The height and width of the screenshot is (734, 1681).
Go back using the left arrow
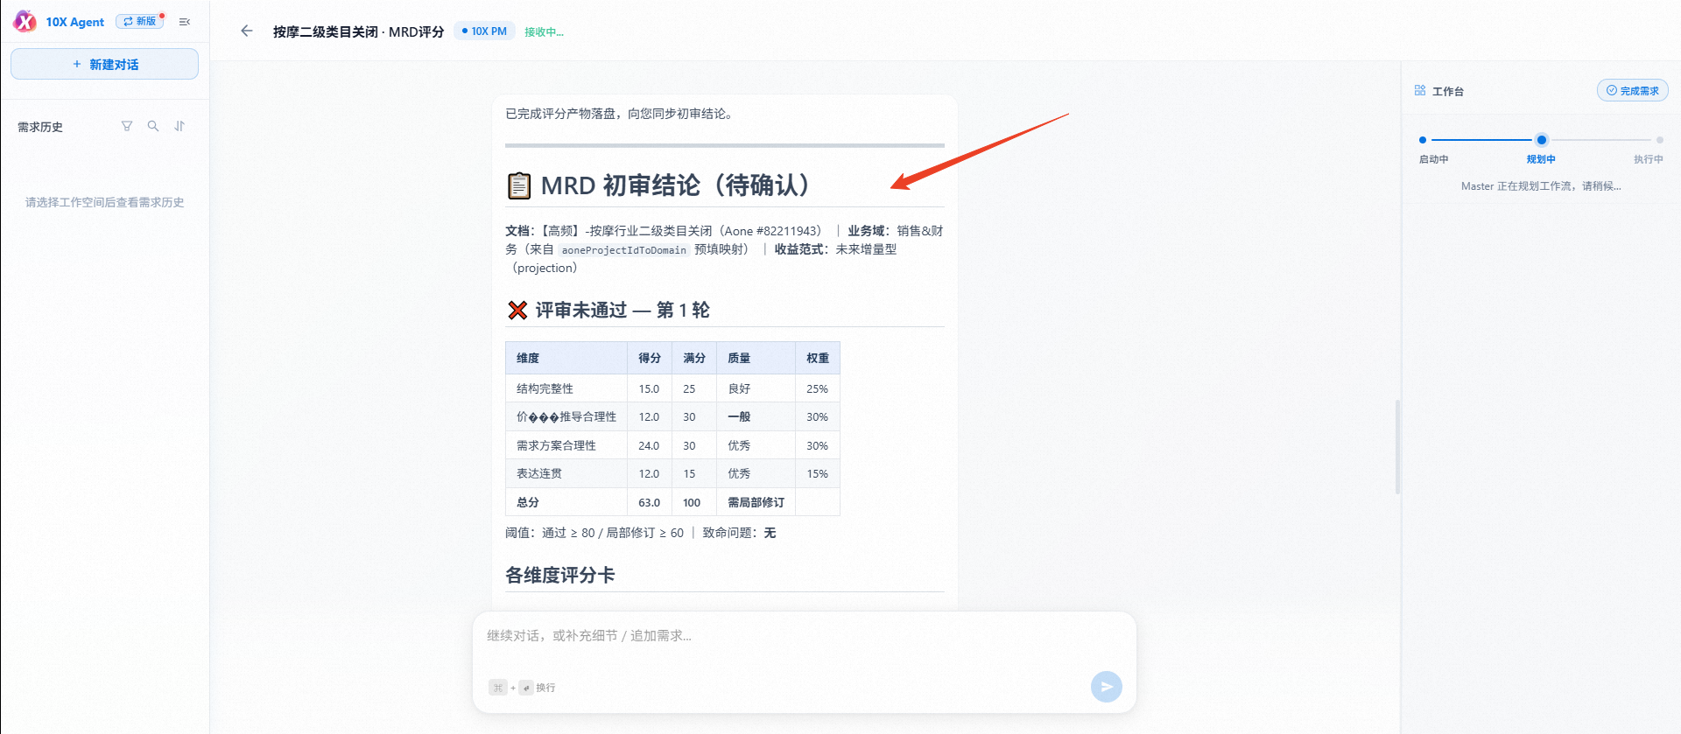click(247, 31)
